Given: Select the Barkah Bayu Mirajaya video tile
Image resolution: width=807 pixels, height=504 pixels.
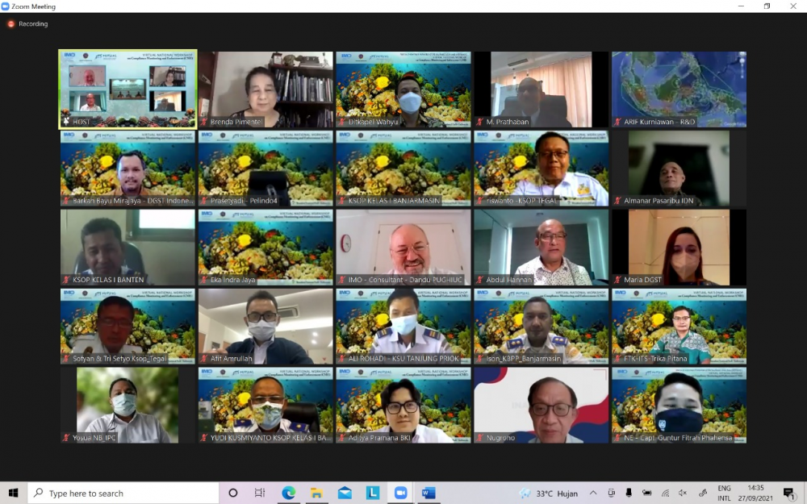Looking at the screenshot, I should 128,169.
